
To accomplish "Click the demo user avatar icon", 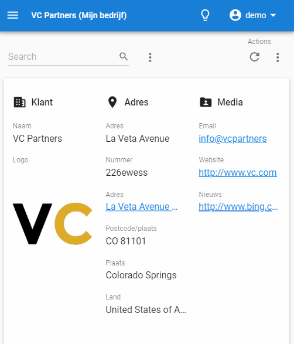I will click(x=235, y=15).
